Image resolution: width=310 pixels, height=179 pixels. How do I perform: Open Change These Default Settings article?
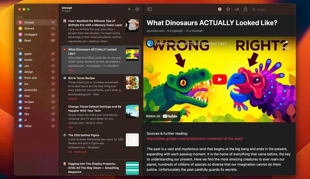pos(101,117)
